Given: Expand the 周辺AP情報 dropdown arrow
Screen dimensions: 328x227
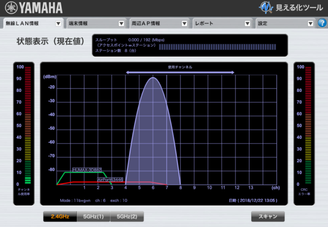Looking at the screenshot, I should click(x=184, y=24).
